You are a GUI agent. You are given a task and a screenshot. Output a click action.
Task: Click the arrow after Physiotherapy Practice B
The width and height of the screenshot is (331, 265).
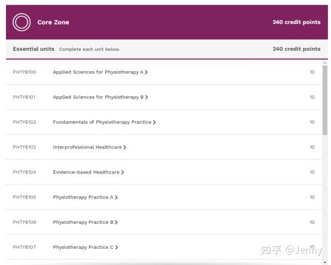tap(116, 223)
